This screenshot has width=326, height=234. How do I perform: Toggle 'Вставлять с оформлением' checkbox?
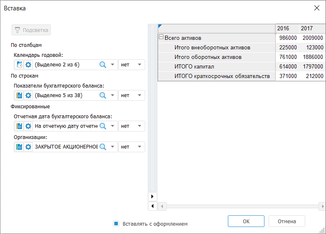pos(116,224)
